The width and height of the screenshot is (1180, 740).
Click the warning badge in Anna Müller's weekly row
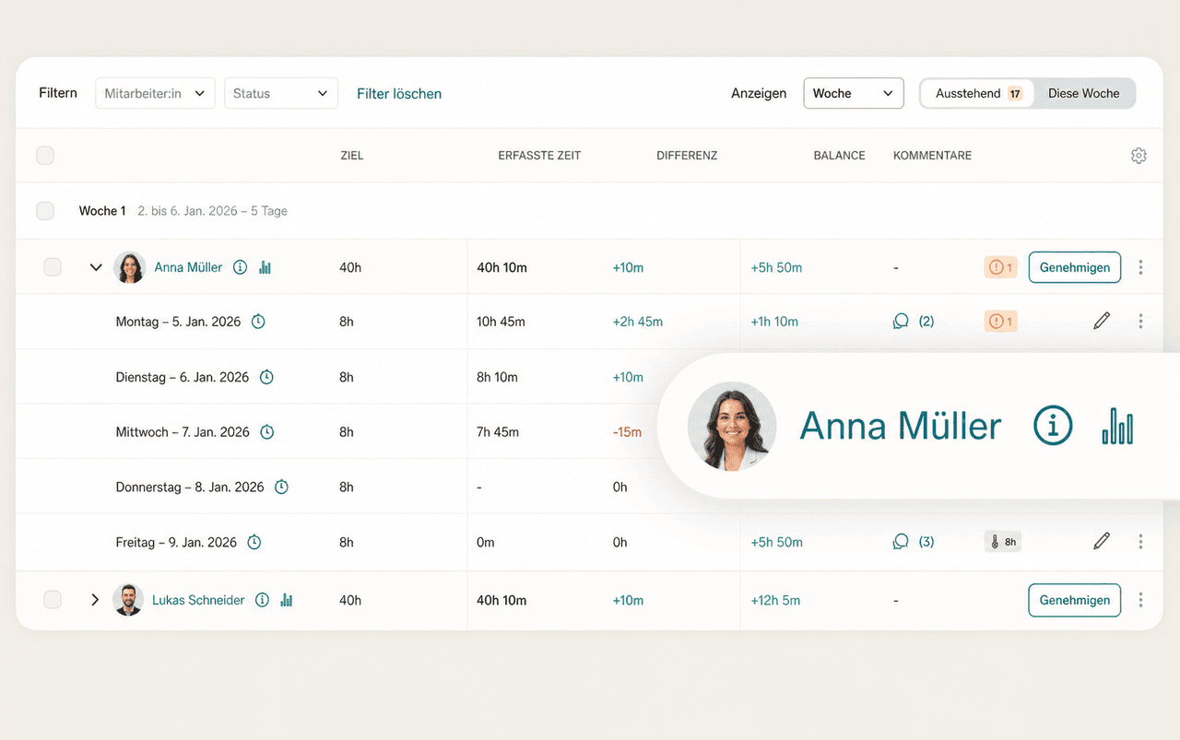[x=1000, y=267]
